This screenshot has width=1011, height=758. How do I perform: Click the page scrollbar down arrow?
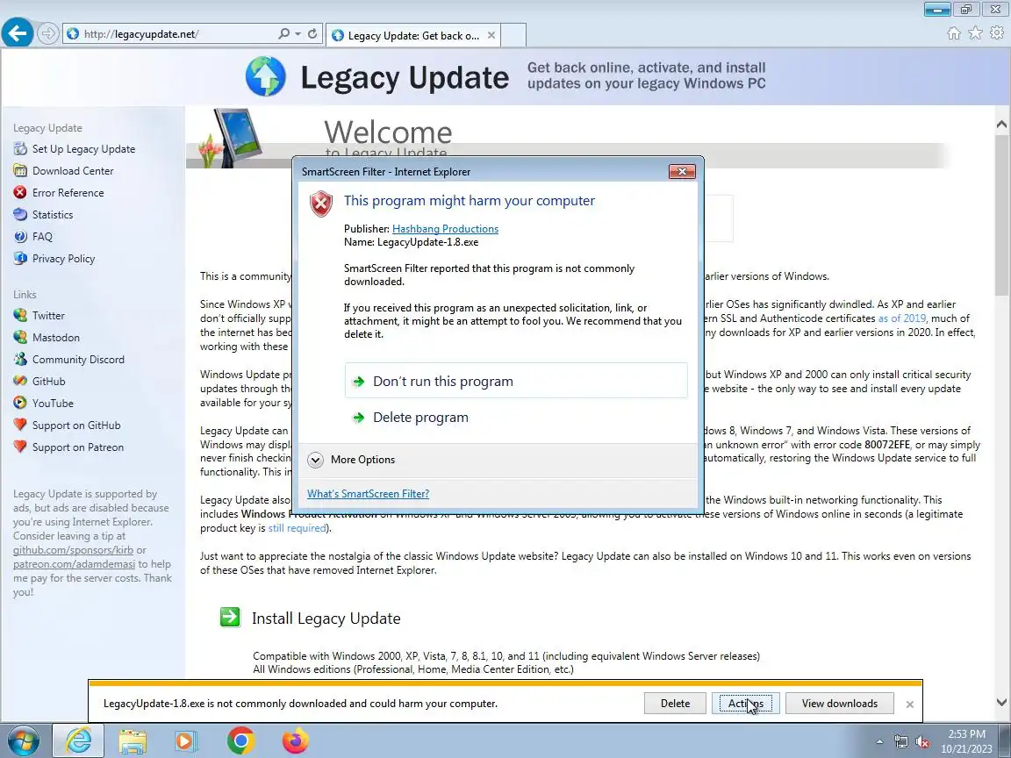click(1001, 703)
